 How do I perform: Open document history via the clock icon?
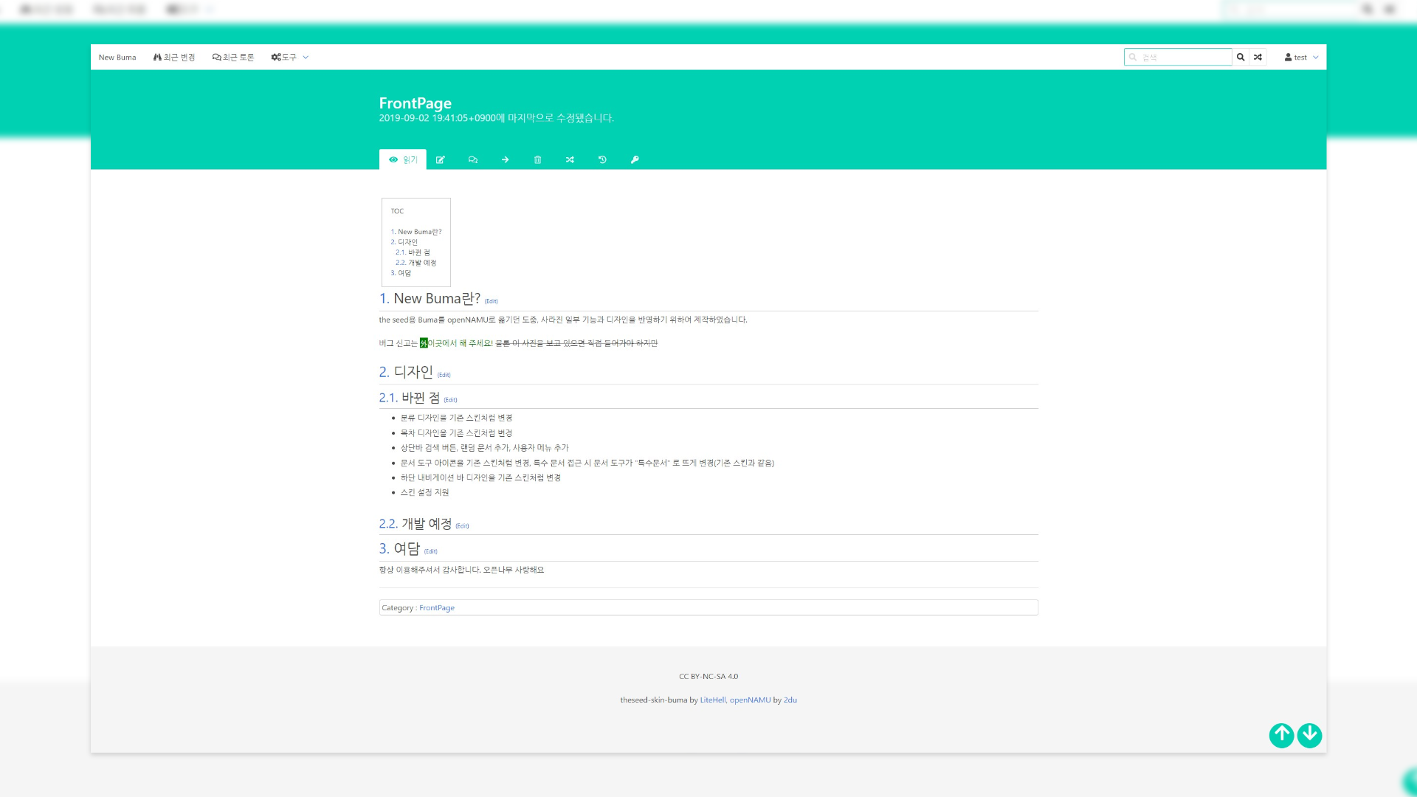click(x=602, y=159)
